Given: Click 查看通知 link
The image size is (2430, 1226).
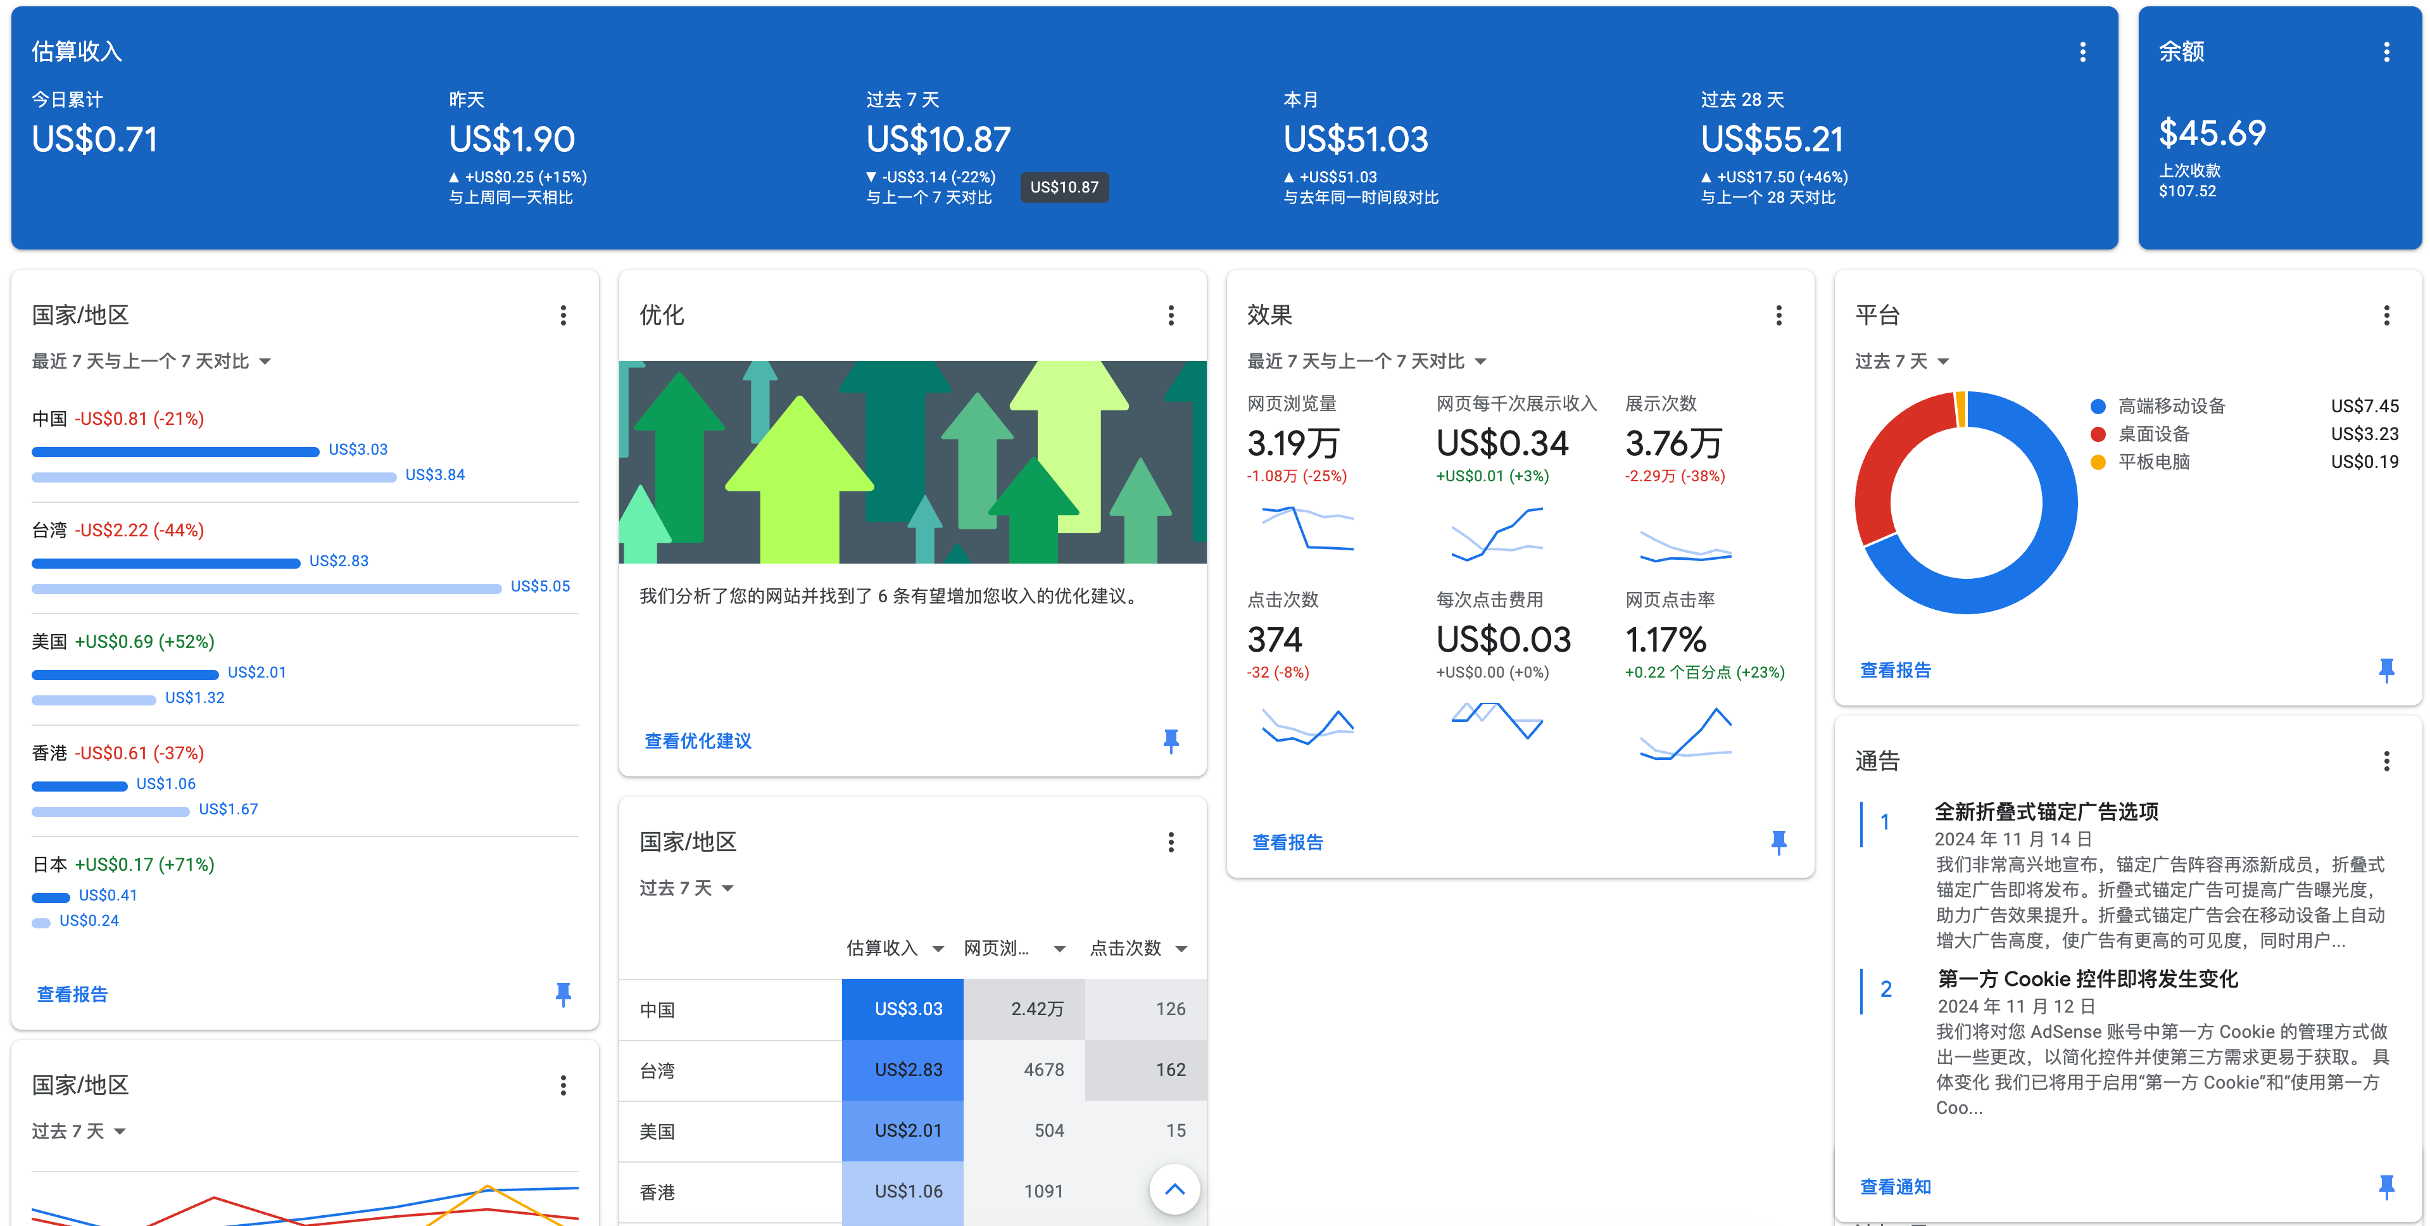Looking at the screenshot, I should (x=1895, y=1186).
